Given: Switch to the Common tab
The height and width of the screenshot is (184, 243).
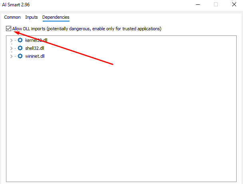Looking at the screenshot, I should [x=12, y=17].
